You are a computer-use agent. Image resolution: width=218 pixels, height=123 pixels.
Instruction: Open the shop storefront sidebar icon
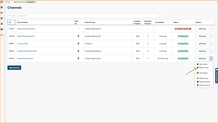tap(2, 13)
